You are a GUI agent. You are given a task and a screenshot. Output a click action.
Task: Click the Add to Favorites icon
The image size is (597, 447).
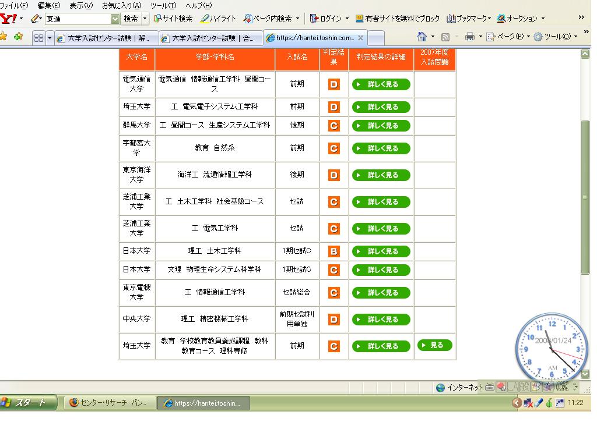19,37
